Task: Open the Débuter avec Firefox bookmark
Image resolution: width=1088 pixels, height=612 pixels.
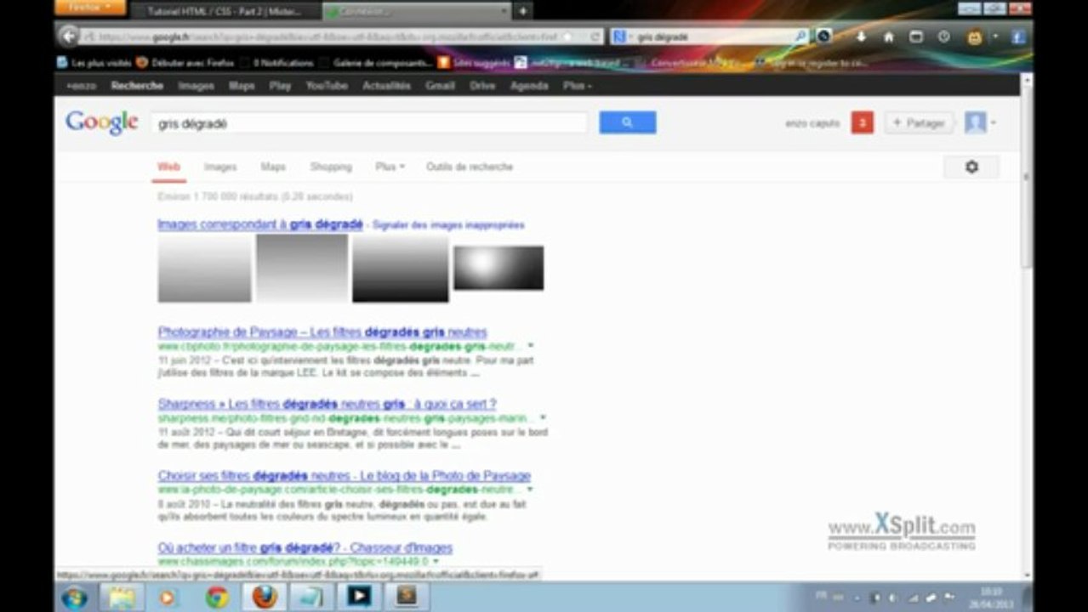Action: 185,63
